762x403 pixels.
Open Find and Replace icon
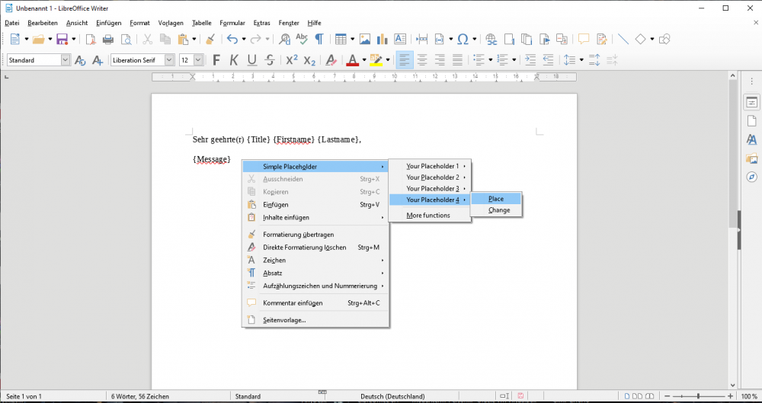coord(285,40)
